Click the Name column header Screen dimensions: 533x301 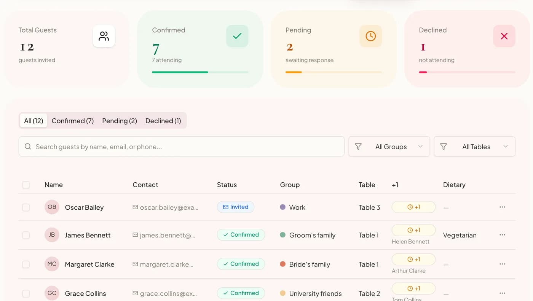54,185
